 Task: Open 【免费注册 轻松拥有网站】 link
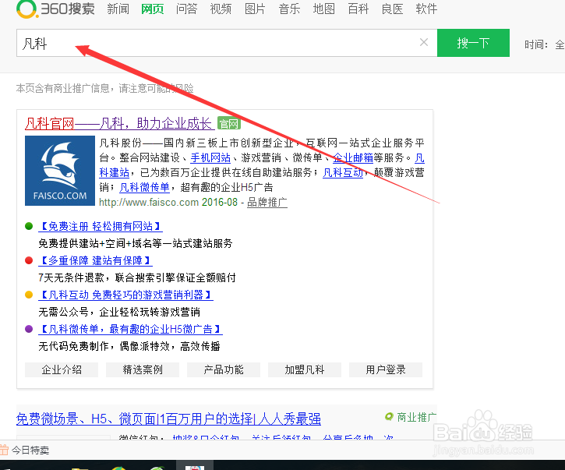(101, 226)
